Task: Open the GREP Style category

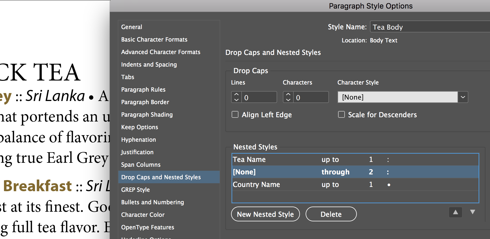Action: click(169, 190)
